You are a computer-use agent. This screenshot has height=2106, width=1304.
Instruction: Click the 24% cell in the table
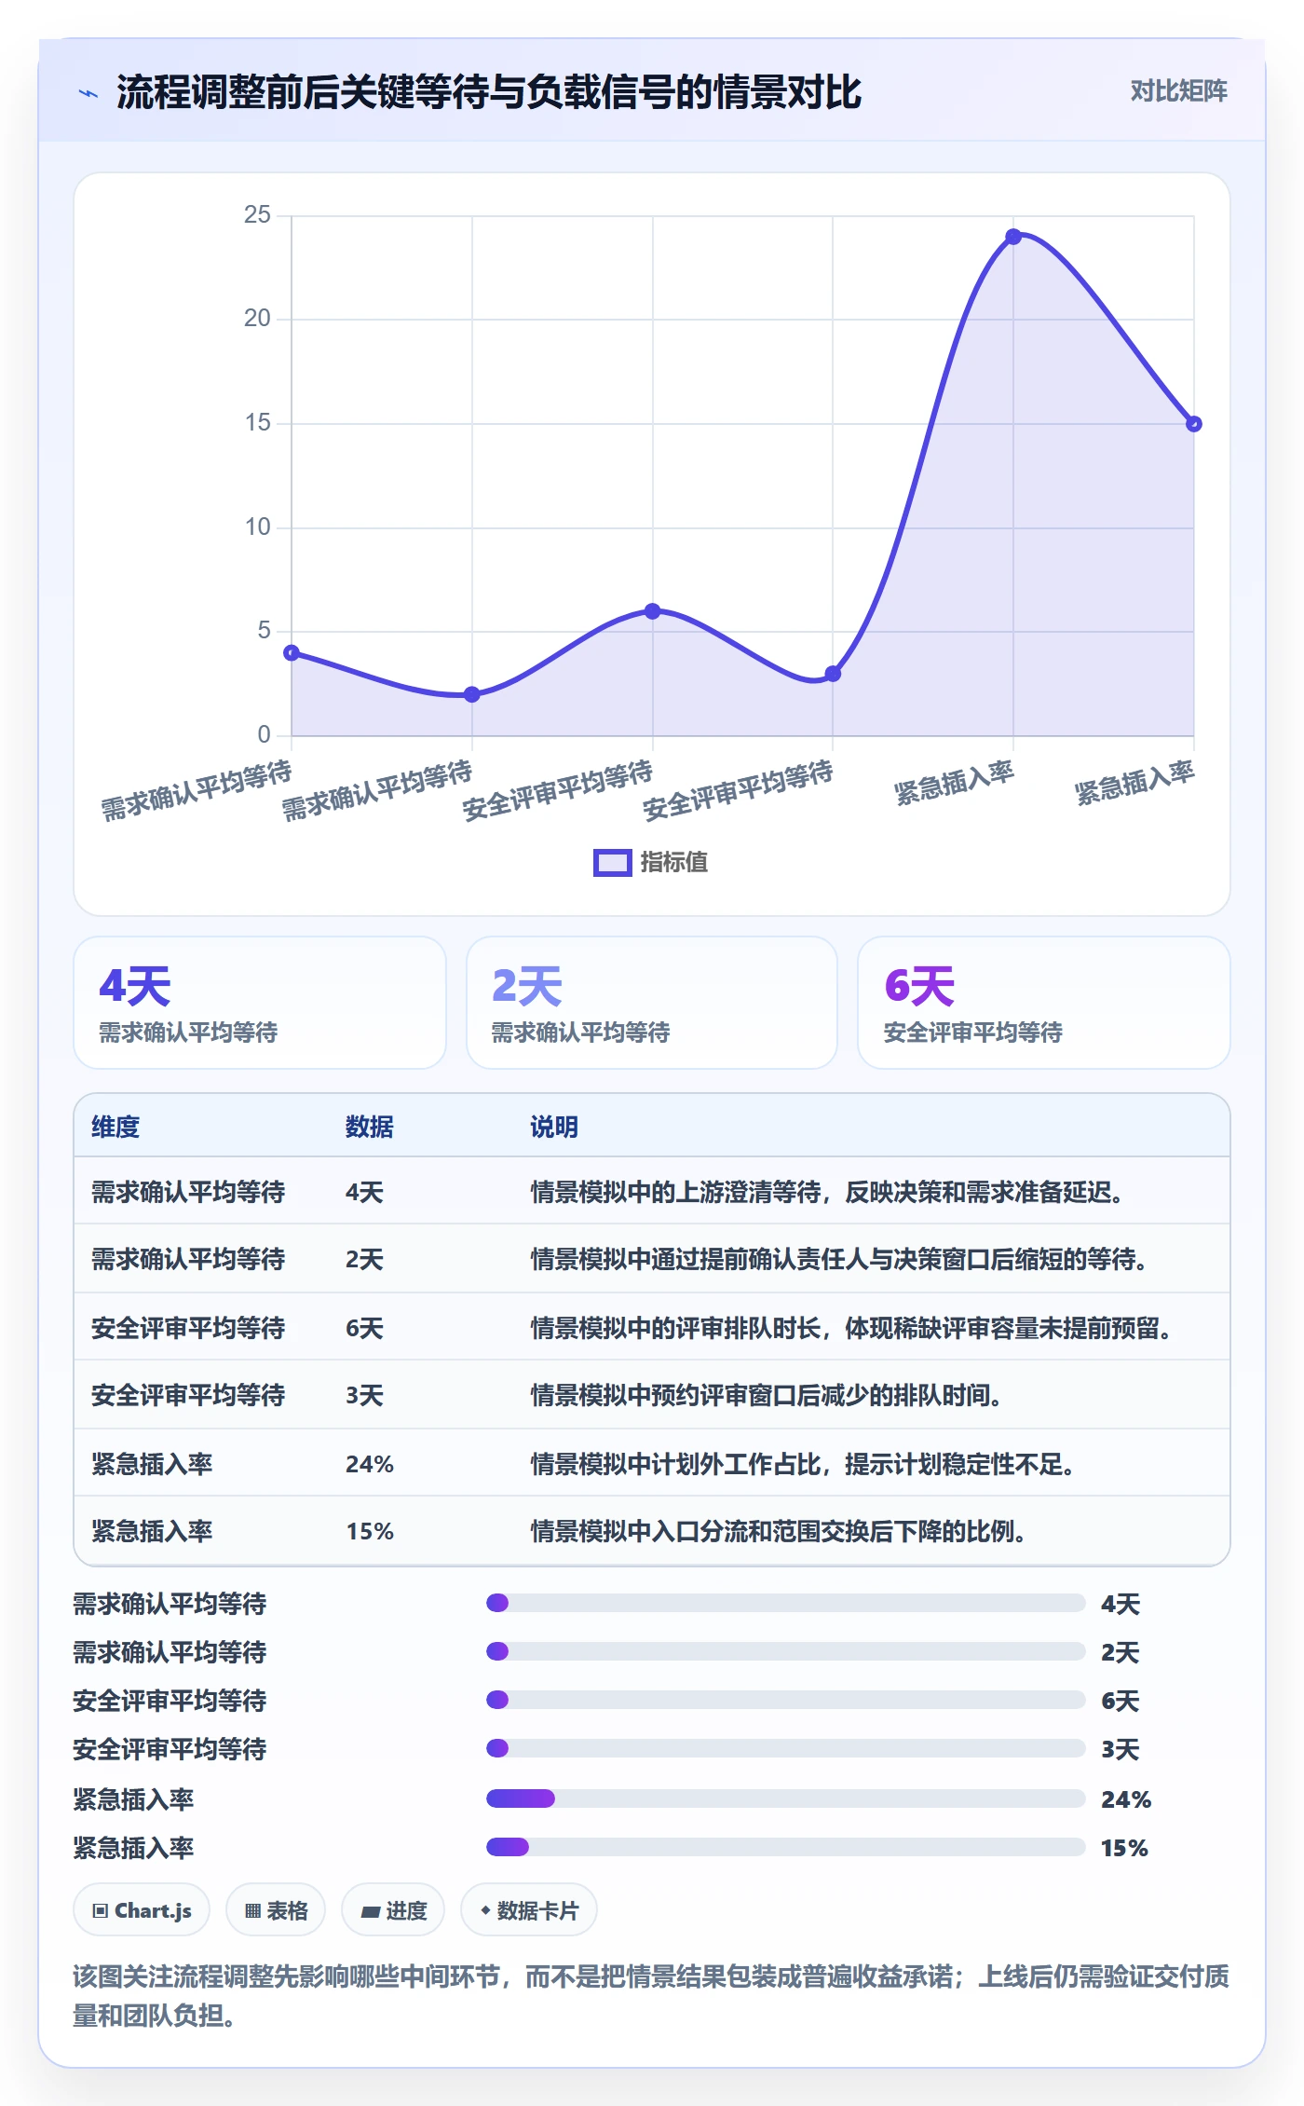pos(370,1464)
